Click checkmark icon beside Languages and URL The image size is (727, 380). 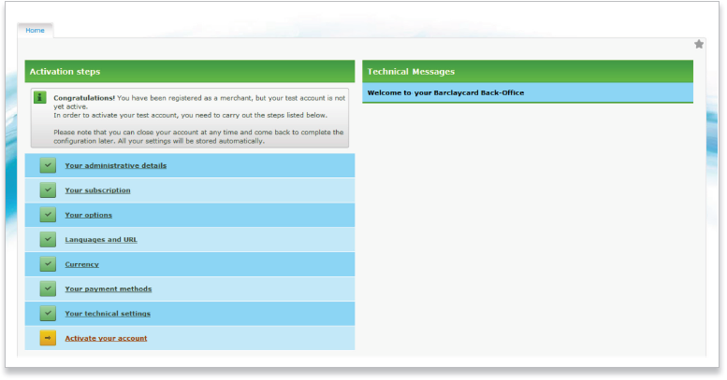click(48, 239)
